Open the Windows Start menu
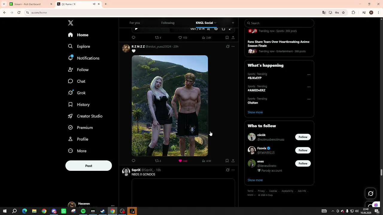This screenshot has width=383, height=215. click(5, 211)
